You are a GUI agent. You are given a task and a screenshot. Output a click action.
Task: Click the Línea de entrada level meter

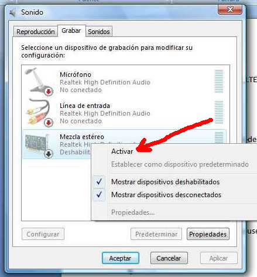(x=219, y=112)
